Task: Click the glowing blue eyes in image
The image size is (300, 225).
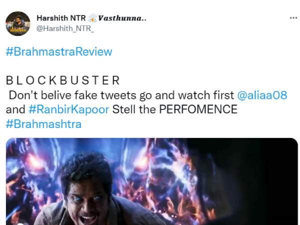Action: (x=87, y=198)
